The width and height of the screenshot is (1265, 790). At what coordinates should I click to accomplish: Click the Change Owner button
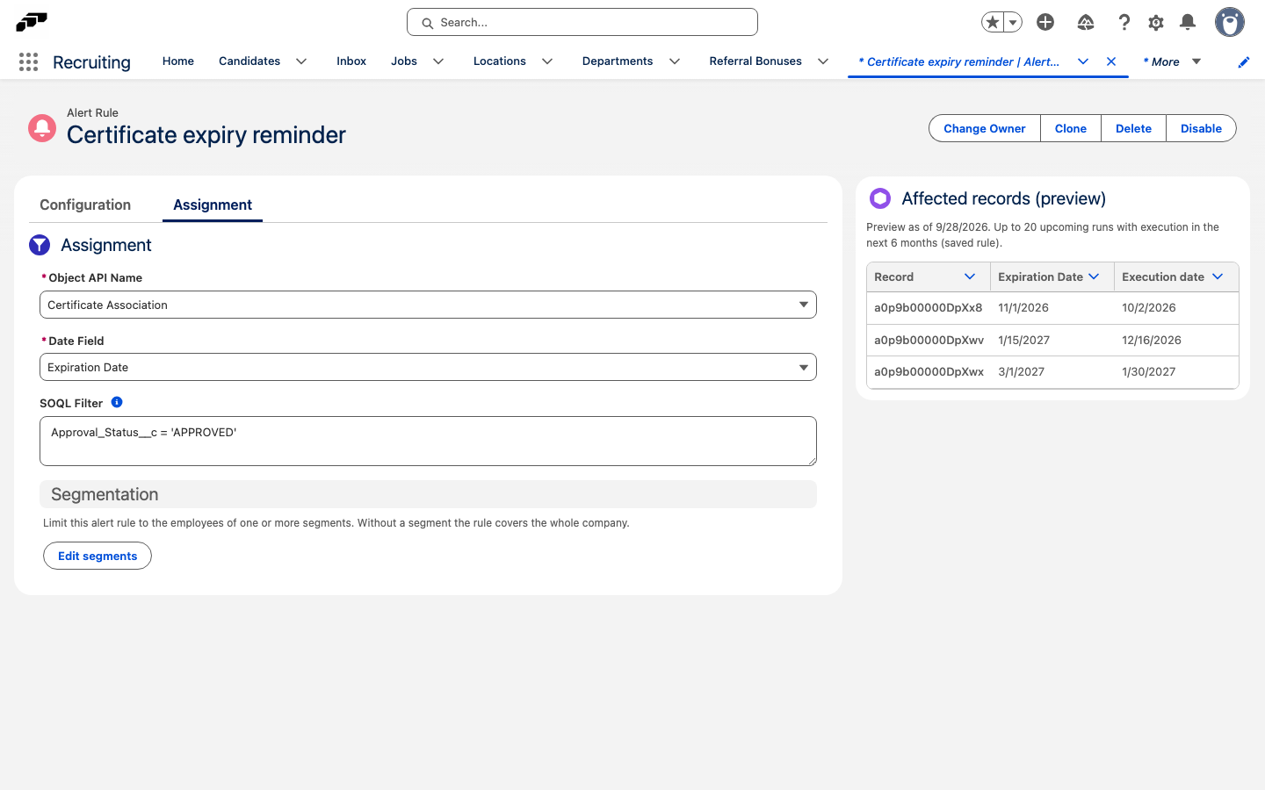click(x=985, y=128)
